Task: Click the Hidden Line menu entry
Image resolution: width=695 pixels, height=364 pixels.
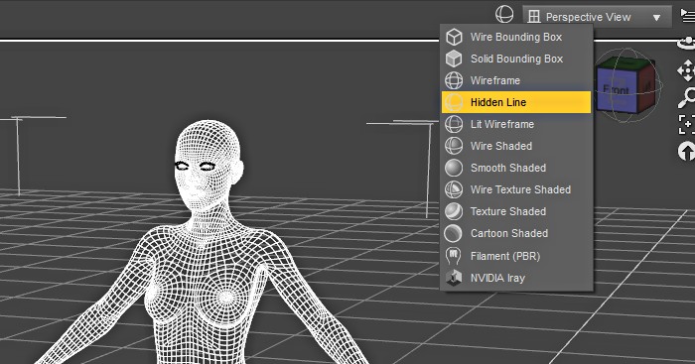Action: point(517,102)
